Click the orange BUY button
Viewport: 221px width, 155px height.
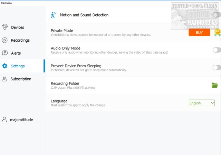click(199, 32)
